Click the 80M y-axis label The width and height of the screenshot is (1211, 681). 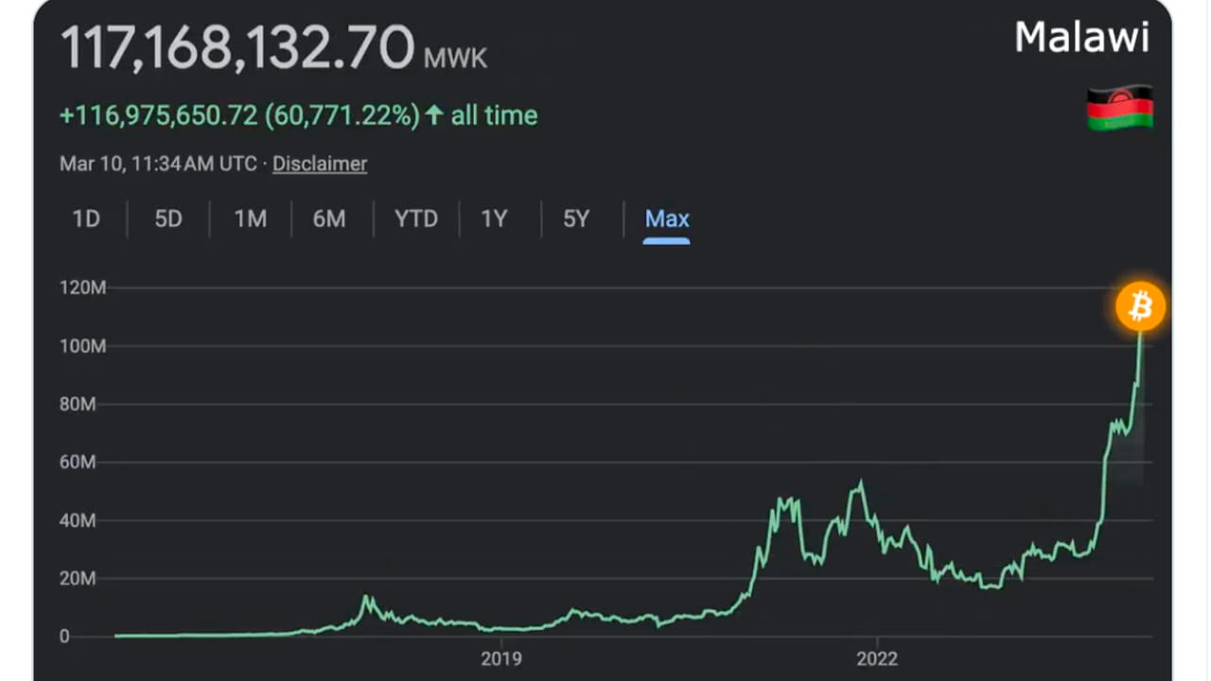click(x=78, y=404)
